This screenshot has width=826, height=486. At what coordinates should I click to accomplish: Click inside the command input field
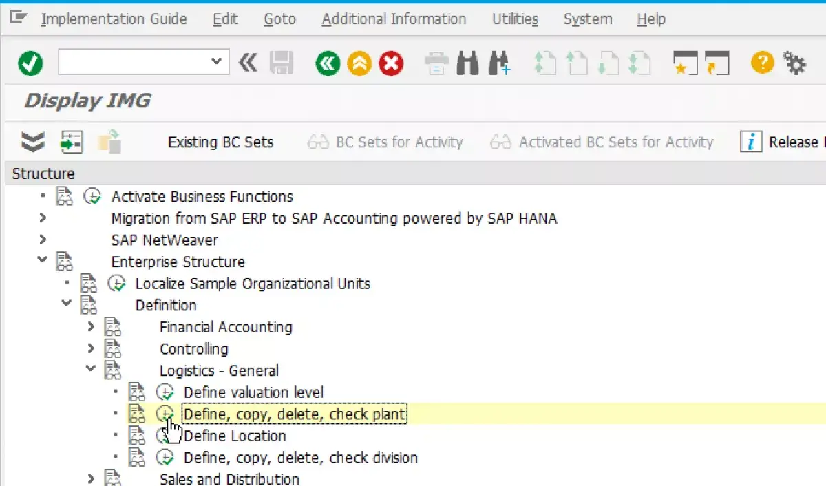(x=135, y=63)
